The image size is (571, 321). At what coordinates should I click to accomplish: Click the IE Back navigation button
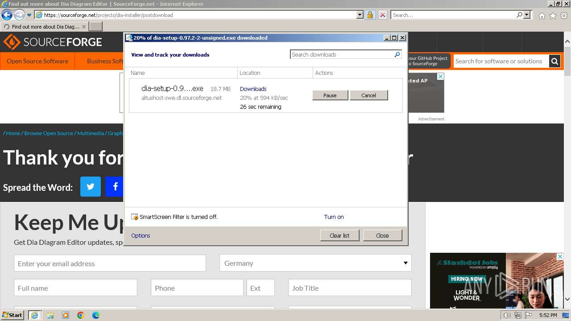(7, 15)
